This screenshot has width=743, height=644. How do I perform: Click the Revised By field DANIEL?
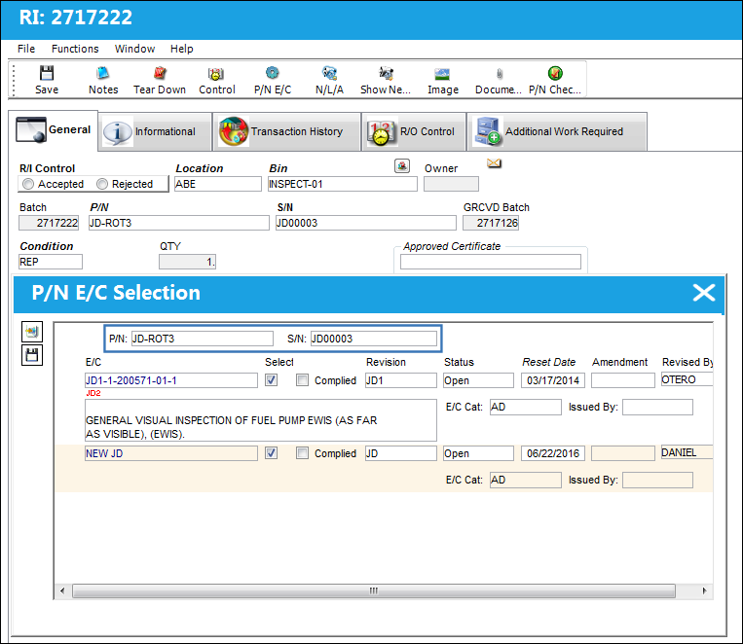click(687, 452)
